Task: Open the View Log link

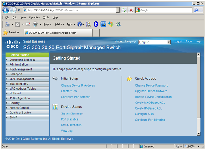Action: coord(67,131)
